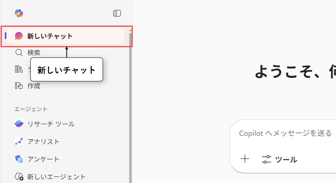Click the アンケート agent icon
The image size is (336, 183).
coord(19,159)
